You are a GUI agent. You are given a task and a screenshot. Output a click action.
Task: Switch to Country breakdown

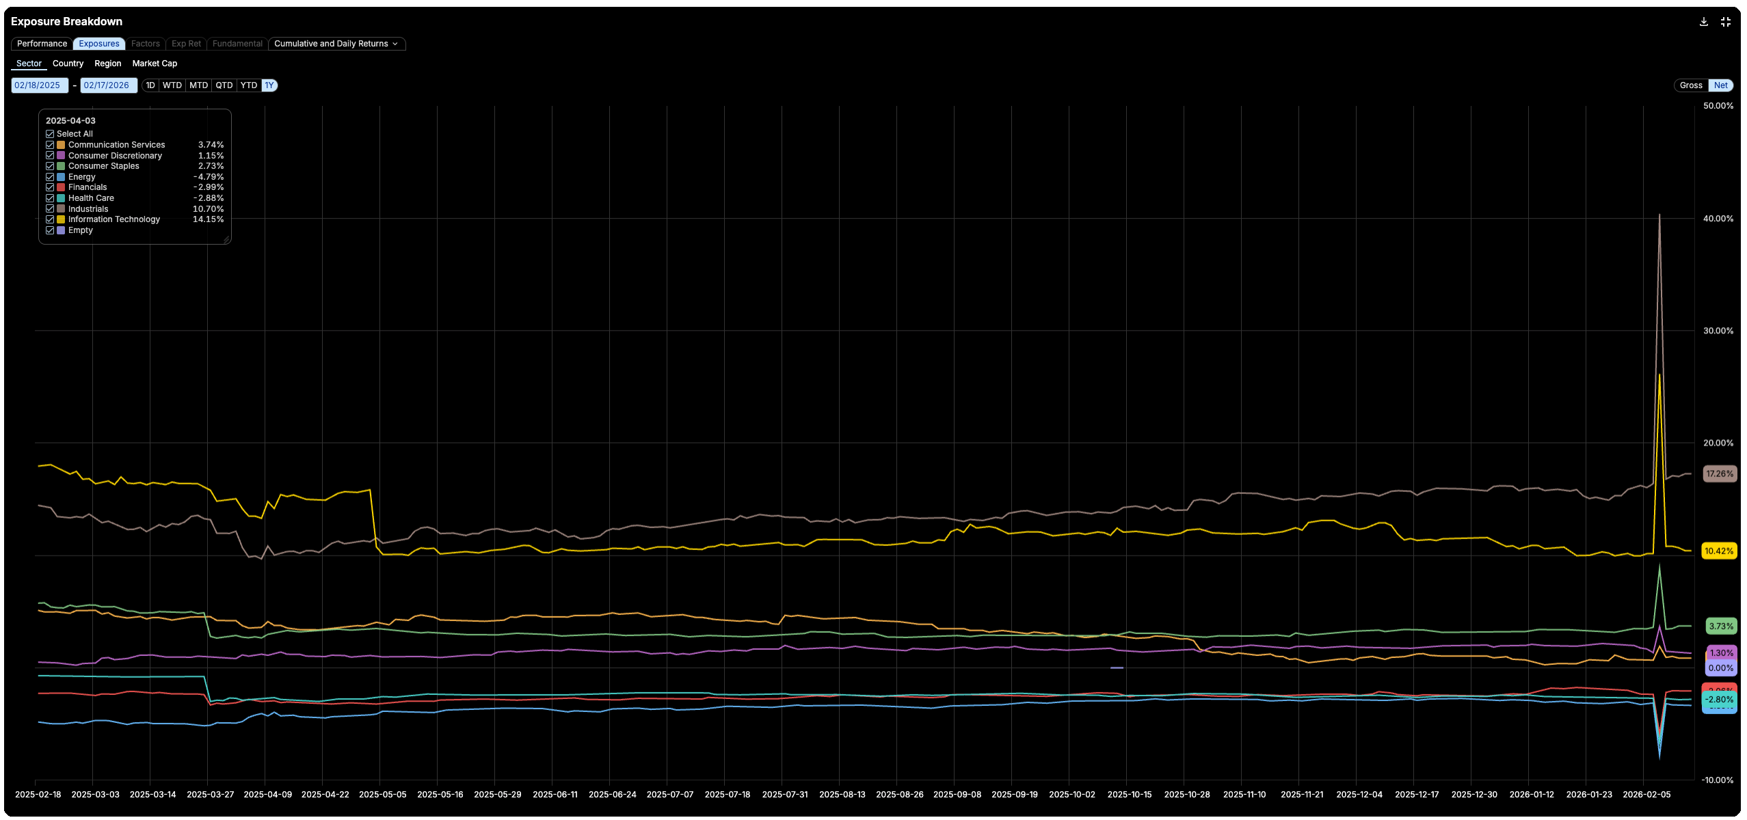(68, 64)
